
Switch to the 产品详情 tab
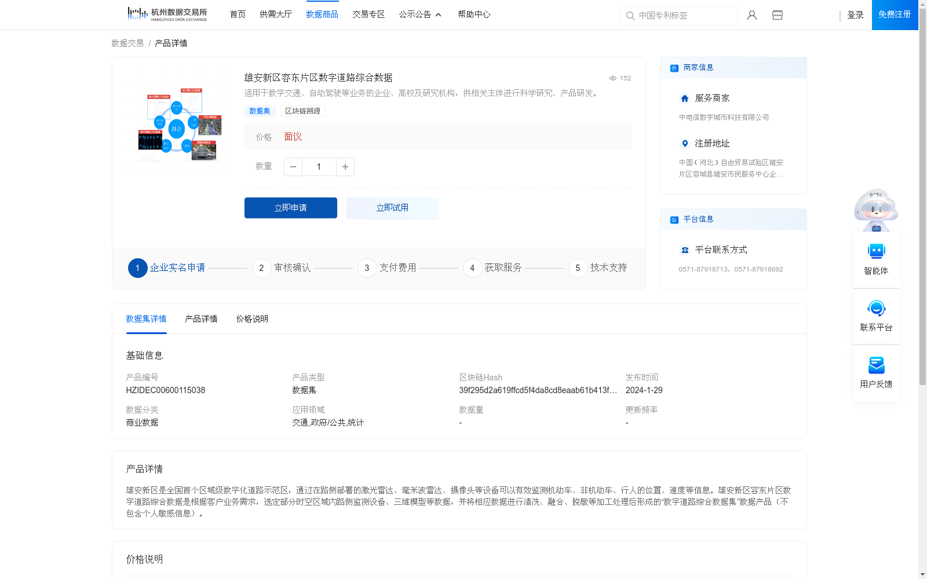(x=201, y=319)
